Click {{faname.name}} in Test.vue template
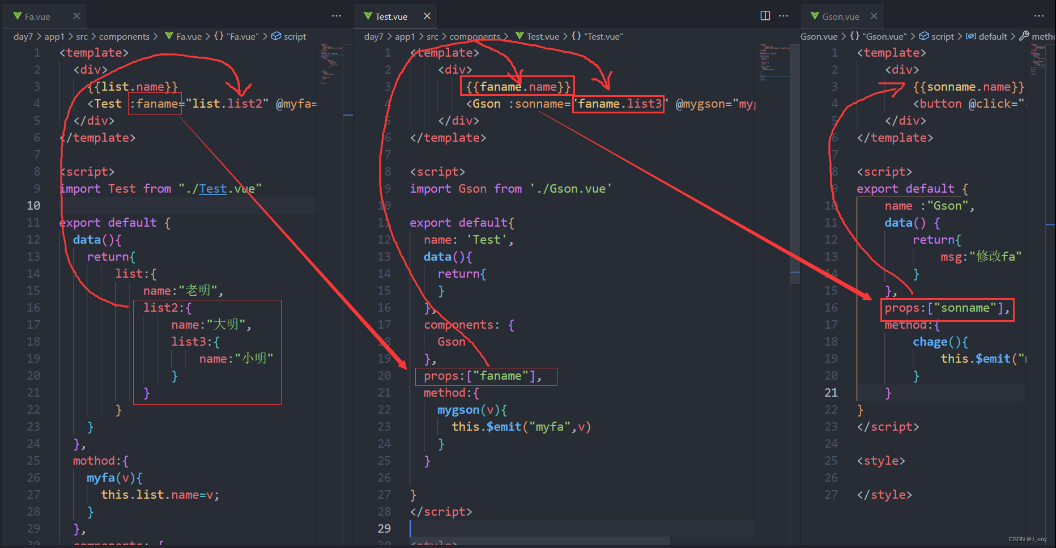This screenshot has width=1056, height=548. (x=518, y=87)
